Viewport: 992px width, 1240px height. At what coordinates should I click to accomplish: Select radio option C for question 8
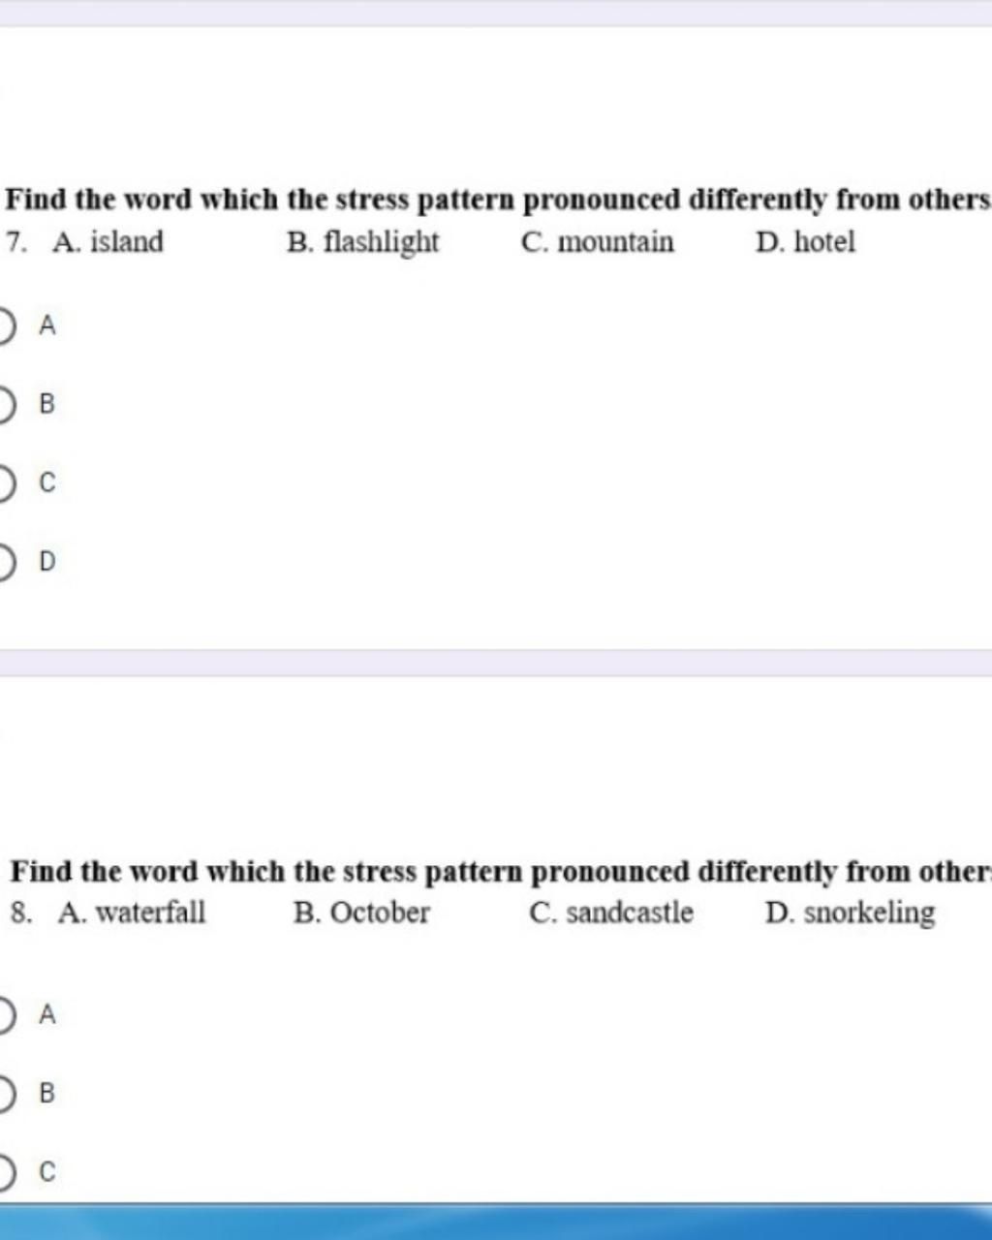pyautogui.click(x=6, y=1172)
